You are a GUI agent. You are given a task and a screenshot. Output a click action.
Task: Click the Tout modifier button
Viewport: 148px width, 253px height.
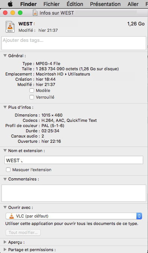click(23, 232)
